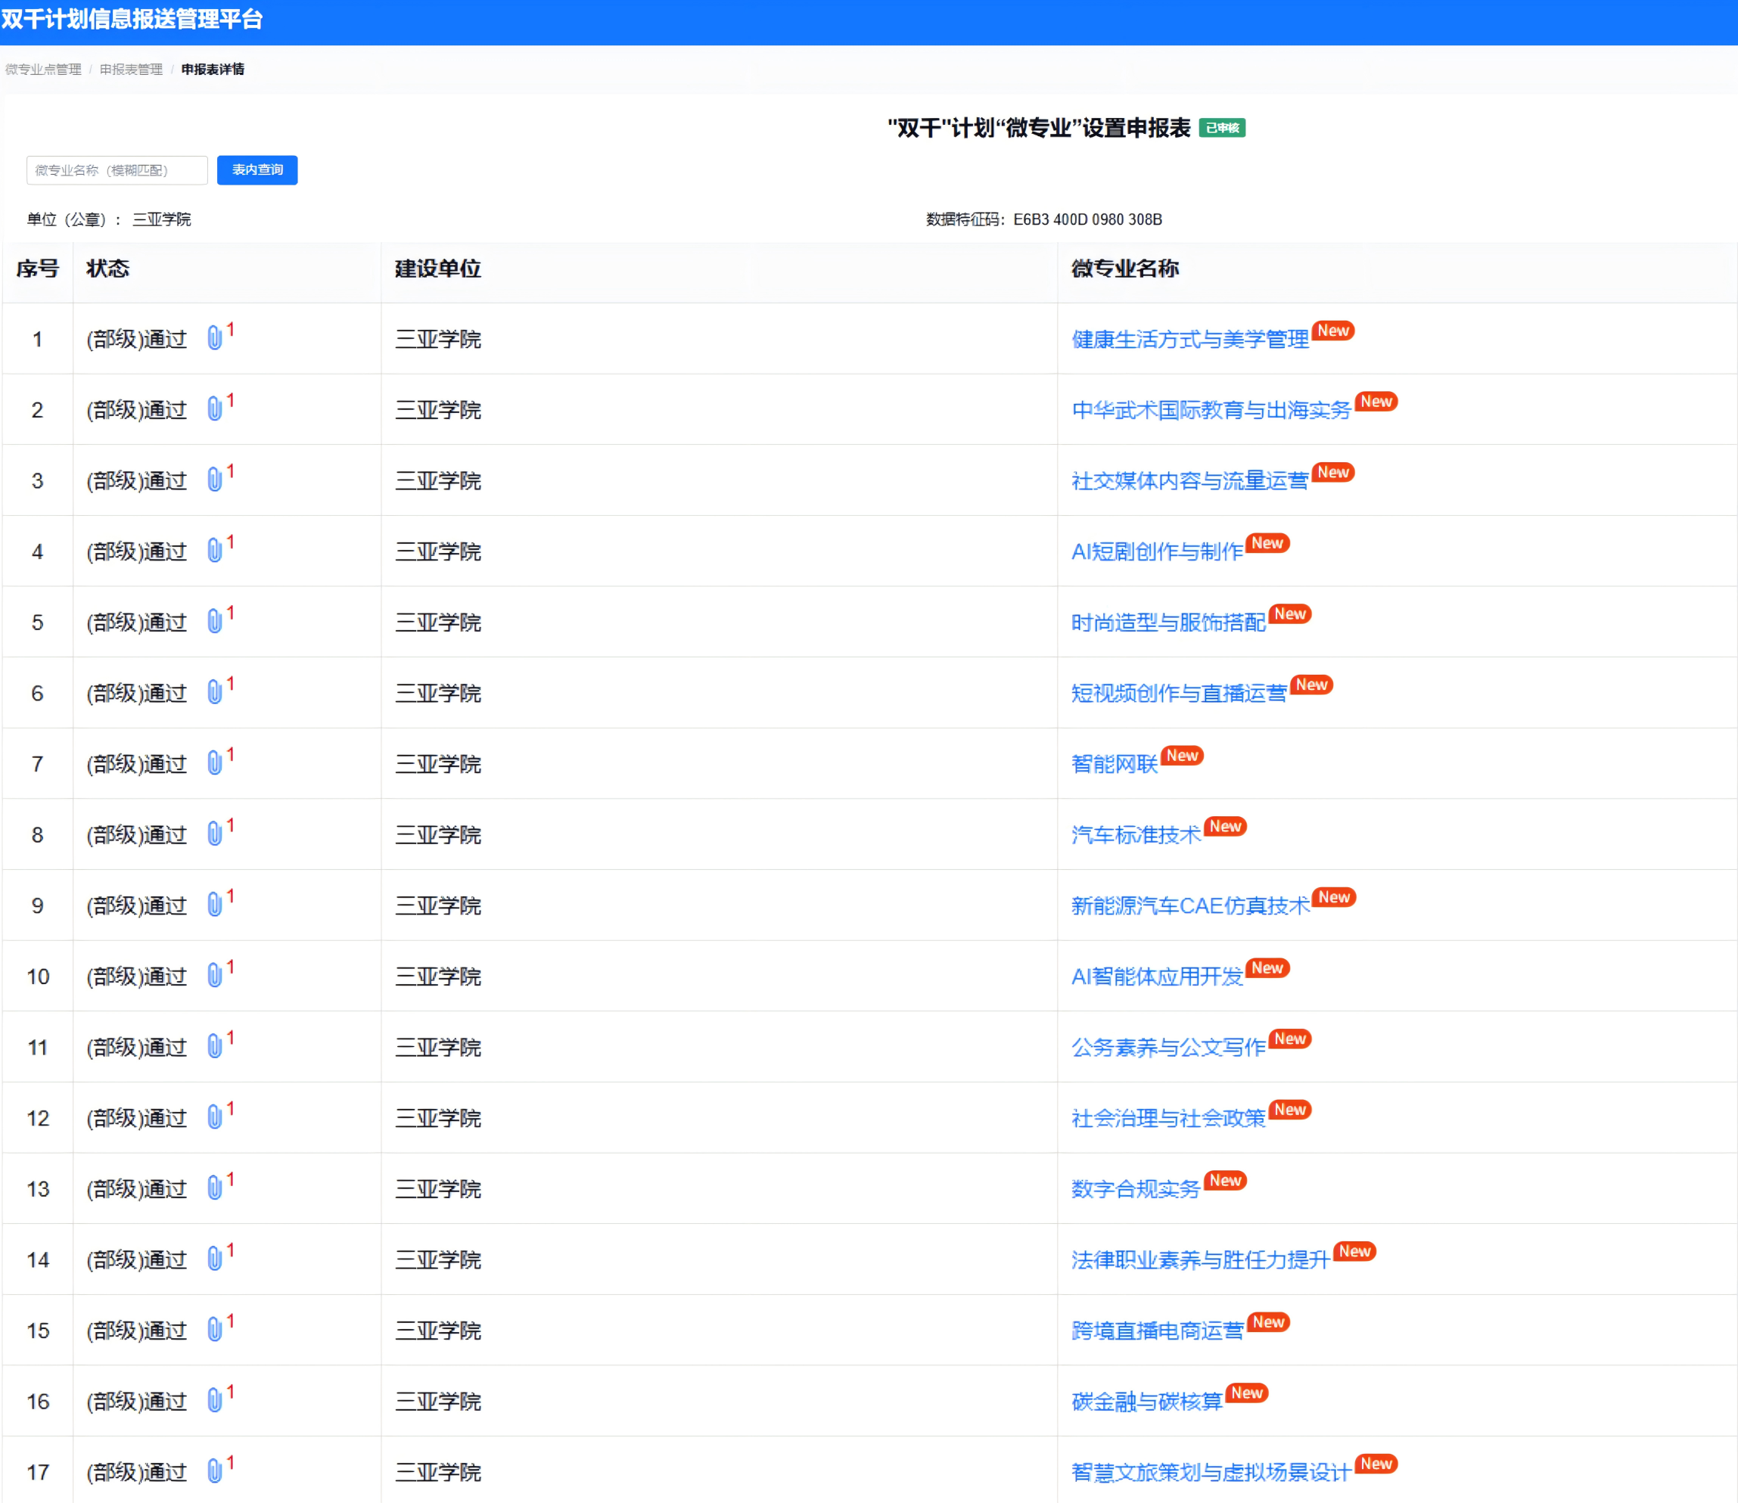The width and height of the screenshot is (1738, 1503).
Task: Open attachment paperclip icon in row 1
Action: [215, 338]
